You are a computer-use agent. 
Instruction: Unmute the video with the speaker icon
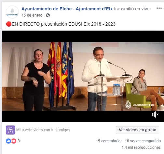point(155,114)
